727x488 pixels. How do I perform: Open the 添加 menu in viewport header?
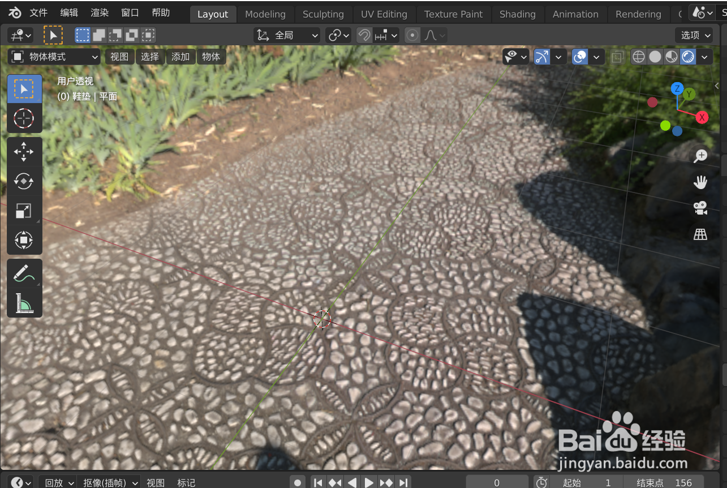pos(180,57)
